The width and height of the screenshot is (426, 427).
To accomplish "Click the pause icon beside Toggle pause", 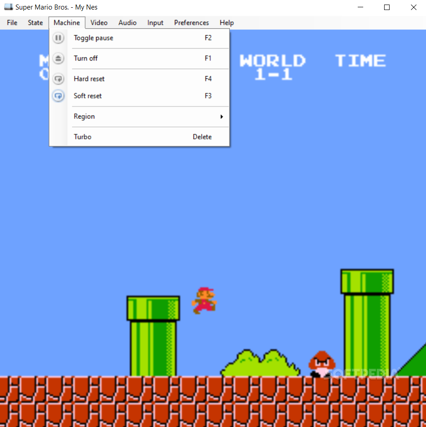I will [58, 38].
